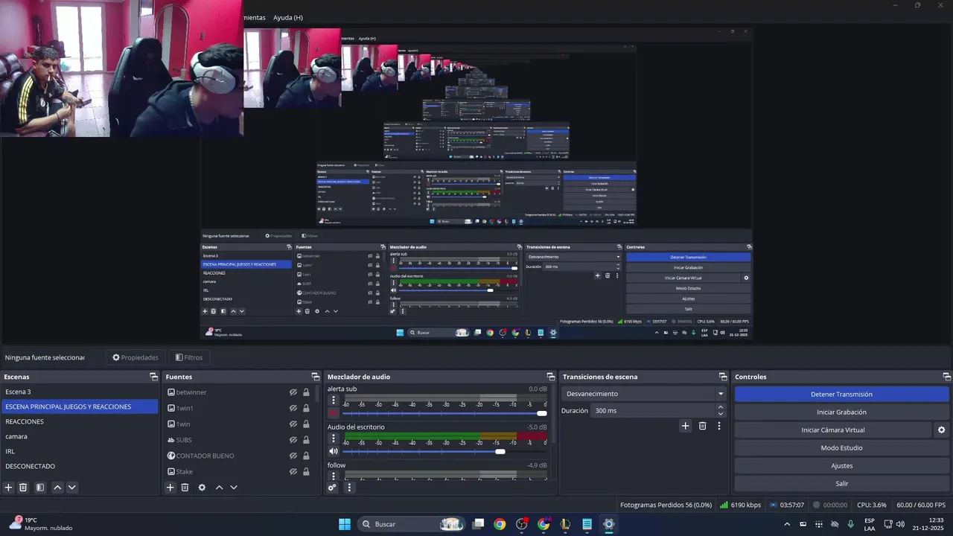Screen dimensions: 953x536
Task: Undock the Fuentes panel
Action: point(315,377)
